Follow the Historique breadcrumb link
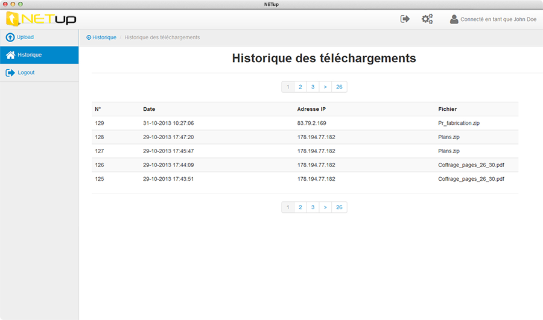The height and width of the screenshot is (320, 543). [x=104, y=37]
